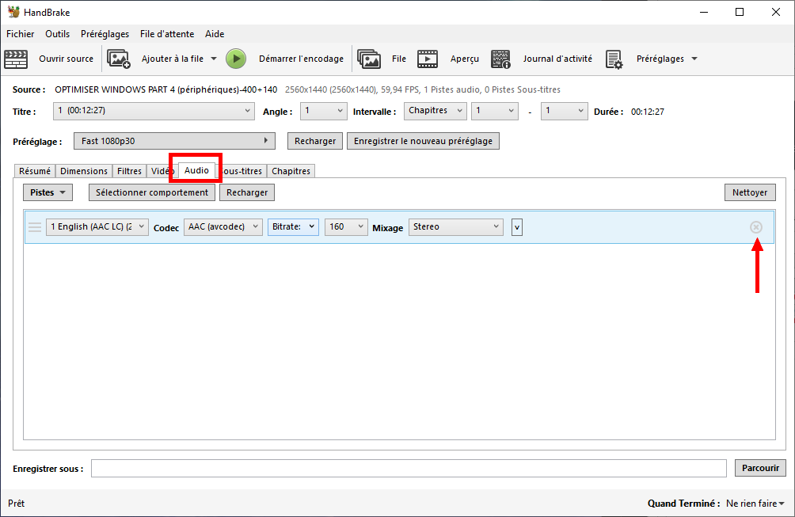The image size is (795, 517).
Task: Click the source info 2560x1440 59,94 FPS text
Action: 422,89
